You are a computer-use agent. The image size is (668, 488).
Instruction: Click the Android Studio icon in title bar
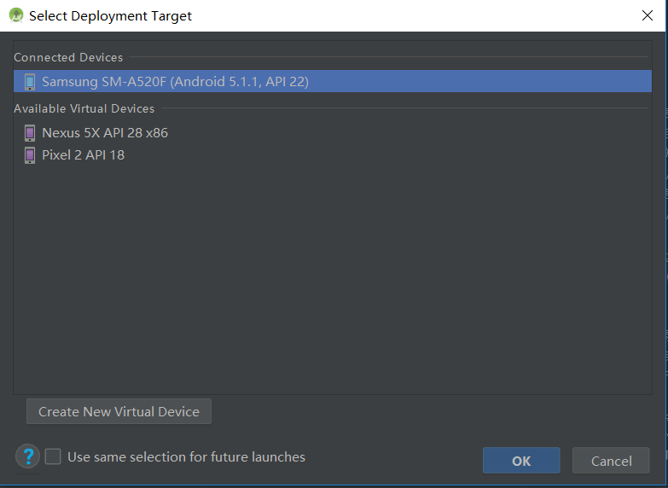(x=16, y=15)
